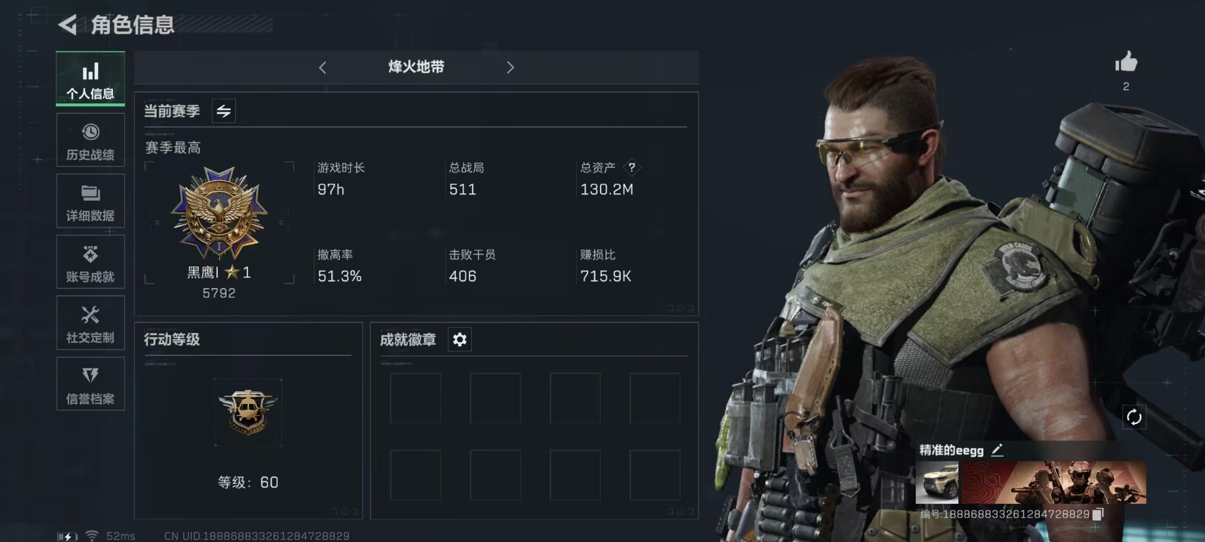Like this profile with thumbs-up

pyautogui.click(x=1126, y=62)
